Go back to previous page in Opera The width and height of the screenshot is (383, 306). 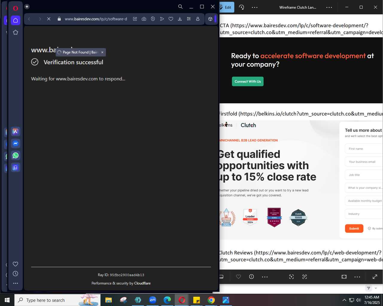(29, 19)
